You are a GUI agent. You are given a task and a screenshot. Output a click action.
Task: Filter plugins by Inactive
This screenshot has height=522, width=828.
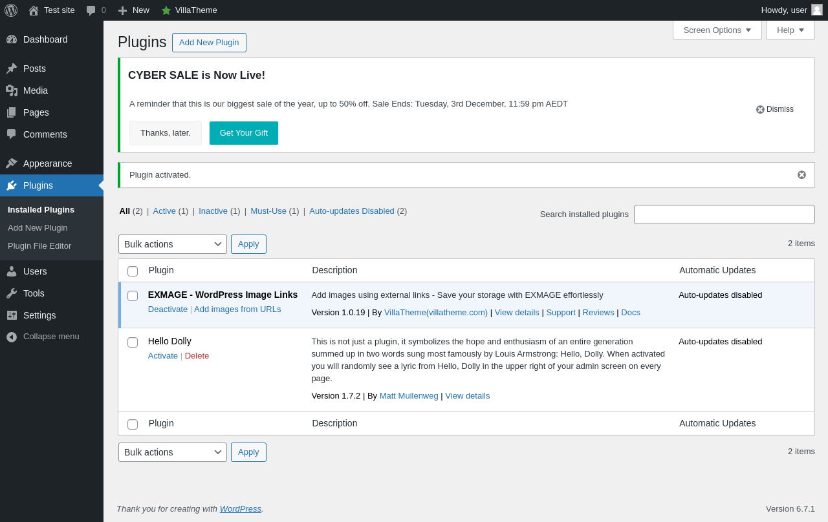tap(213, 211)
